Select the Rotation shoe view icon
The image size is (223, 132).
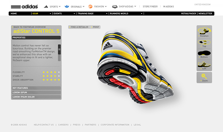coord(204,31)
